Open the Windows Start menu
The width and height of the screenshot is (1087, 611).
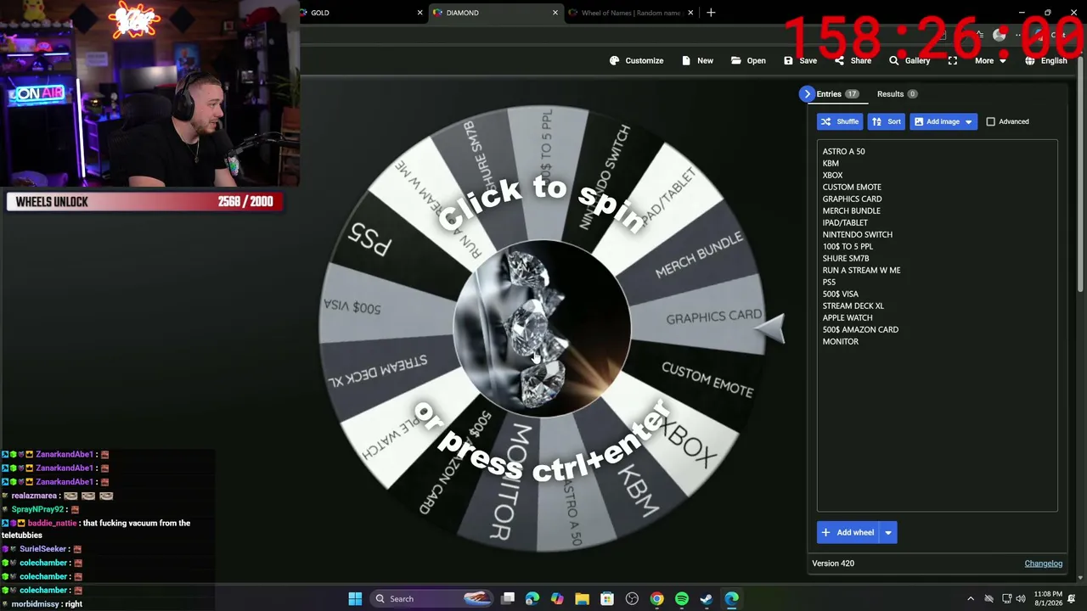[x=355, y=599]
